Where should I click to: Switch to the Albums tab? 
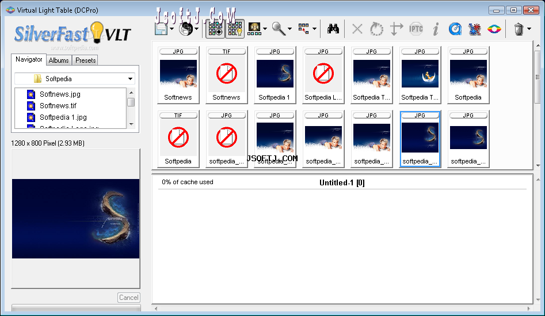(x=59, y=60)
